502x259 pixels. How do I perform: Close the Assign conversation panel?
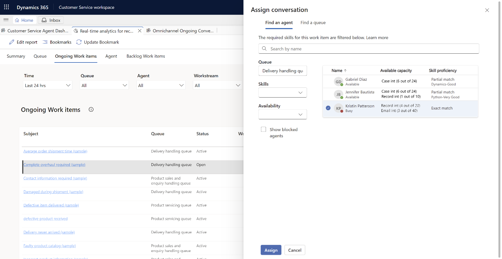(487, 10)
